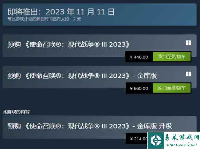Click the empty area of the 金库版 purchase box
Viewport: 200px width, 149px height.
[64, 84]
